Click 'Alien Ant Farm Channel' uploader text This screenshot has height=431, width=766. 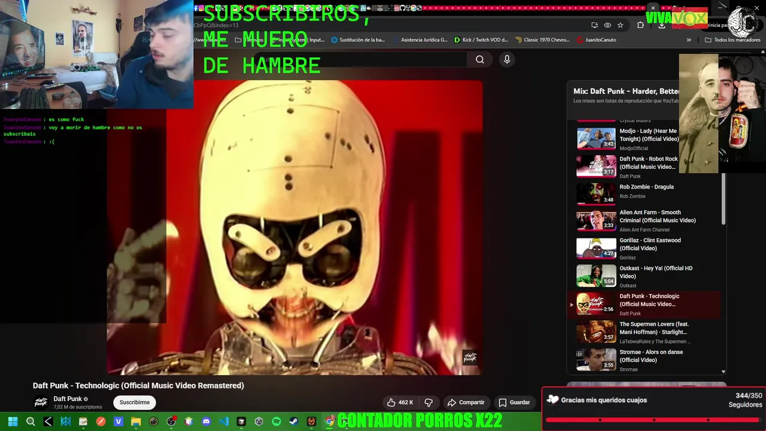(645, 230)
